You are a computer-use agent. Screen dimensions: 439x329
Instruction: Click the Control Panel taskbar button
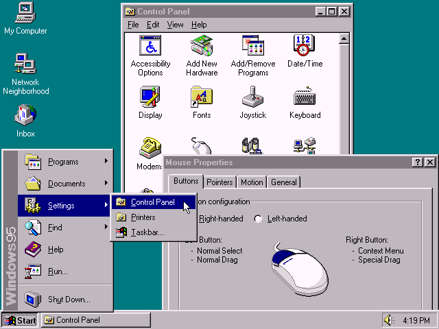pyautogui.click(x=96, y=320)
